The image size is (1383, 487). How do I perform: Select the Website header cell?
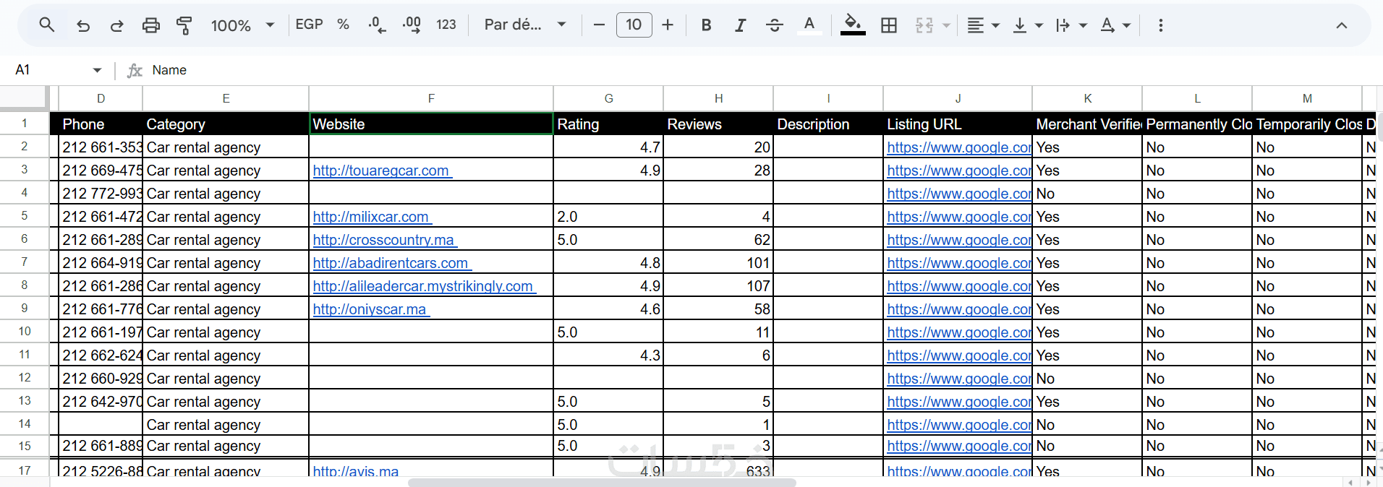tap(431, 124)
